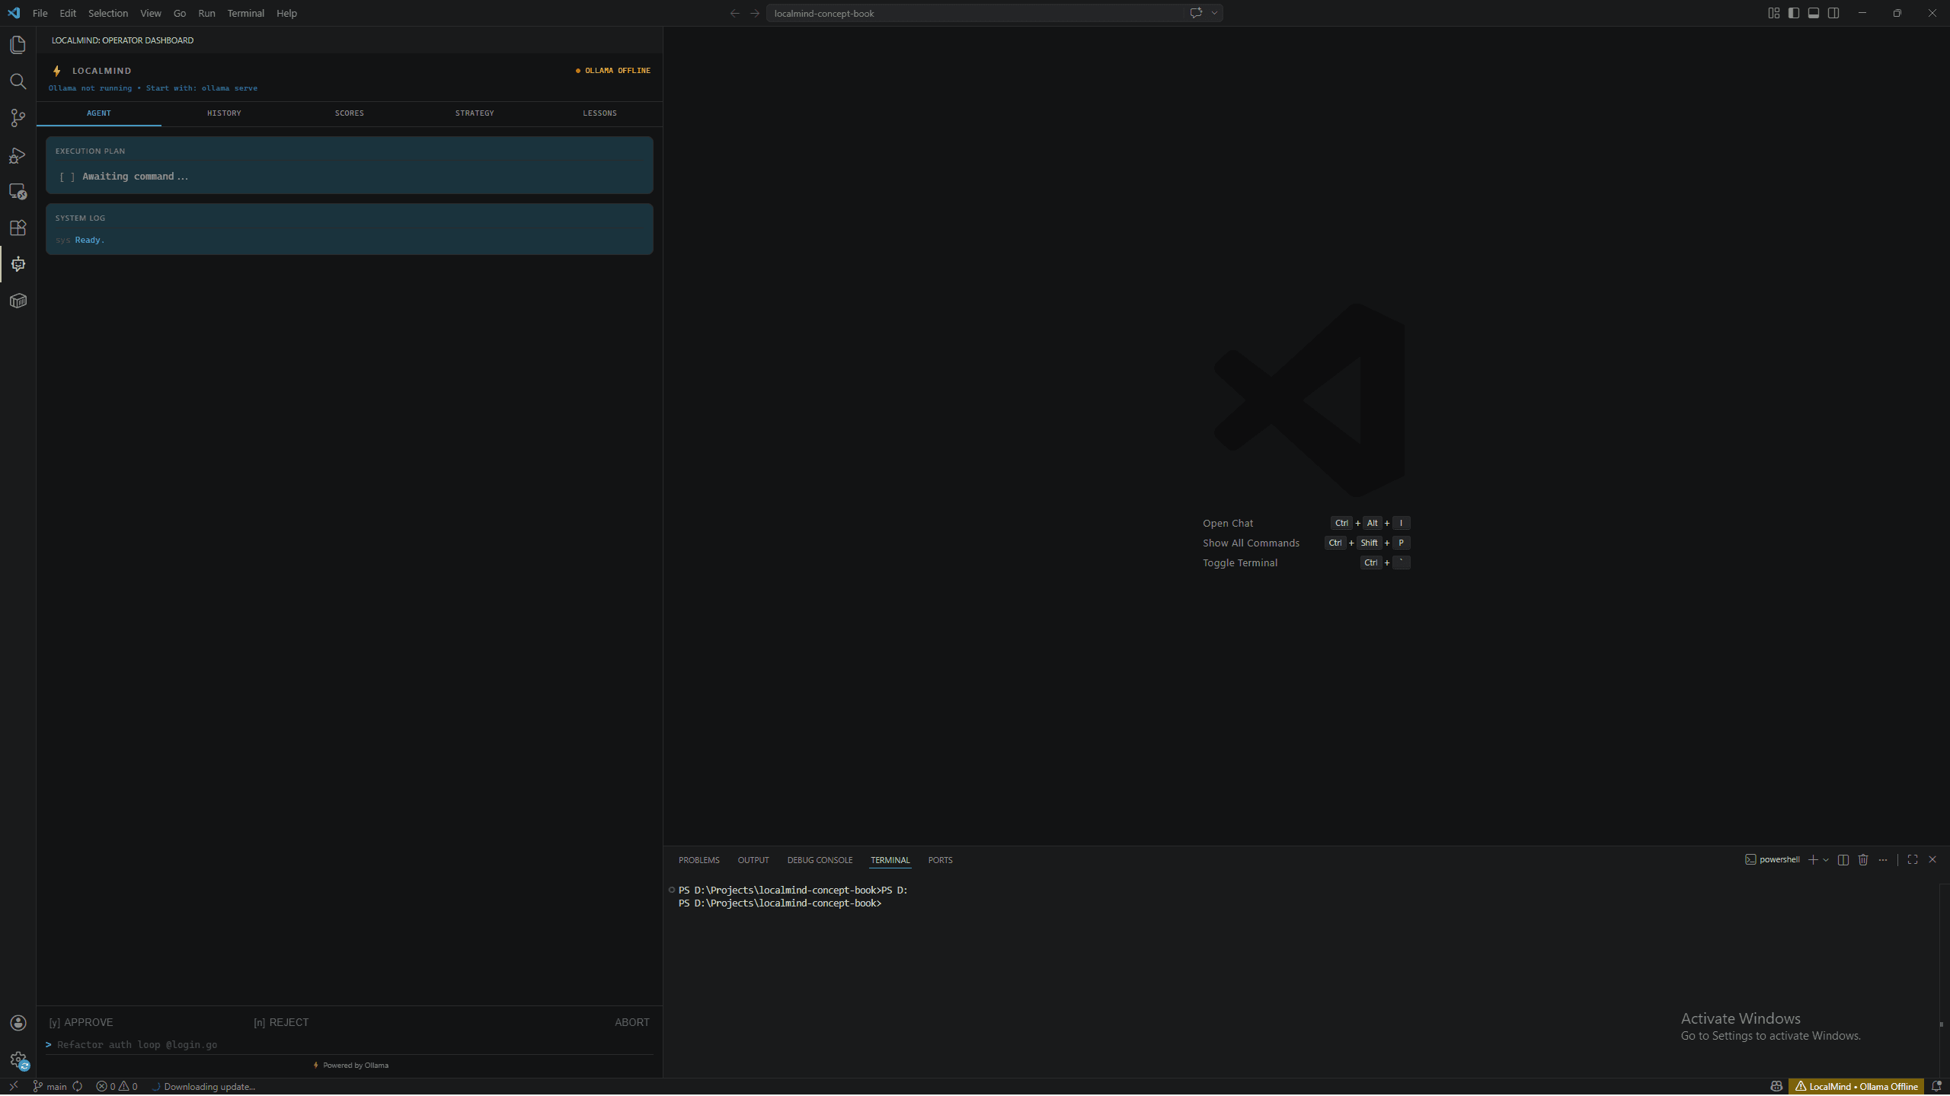The image size is (1950, 1096).
Task: Click the chat icon beside the command center
Action: point(1196,13)
